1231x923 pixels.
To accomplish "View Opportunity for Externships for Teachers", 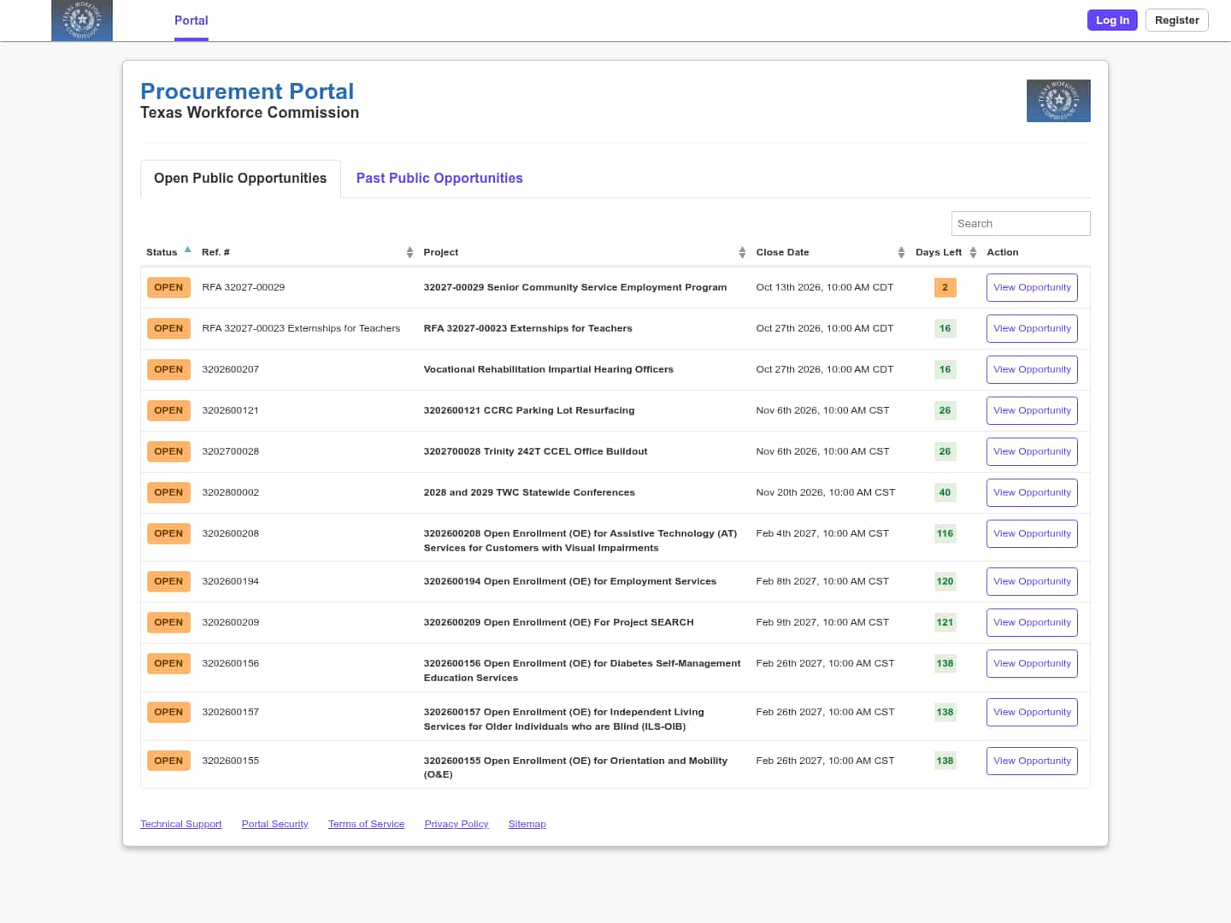I will coord(1032,329).
